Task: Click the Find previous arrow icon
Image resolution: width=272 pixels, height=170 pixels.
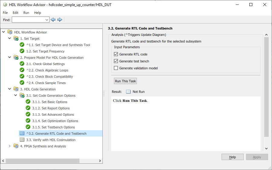Action: point(53,20)
